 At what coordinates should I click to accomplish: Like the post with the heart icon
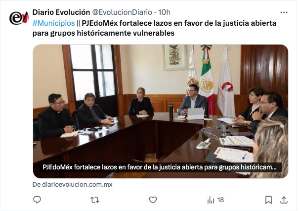pos(153,200)
